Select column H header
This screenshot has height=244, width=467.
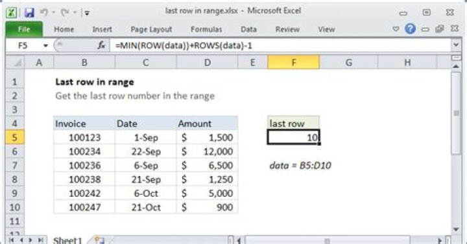[407, 62]
